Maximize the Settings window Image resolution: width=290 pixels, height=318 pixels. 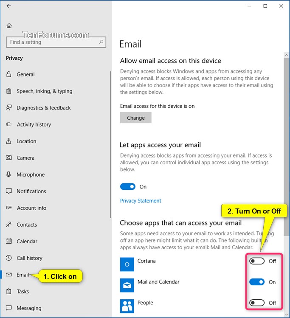click(x=265, y=6)
